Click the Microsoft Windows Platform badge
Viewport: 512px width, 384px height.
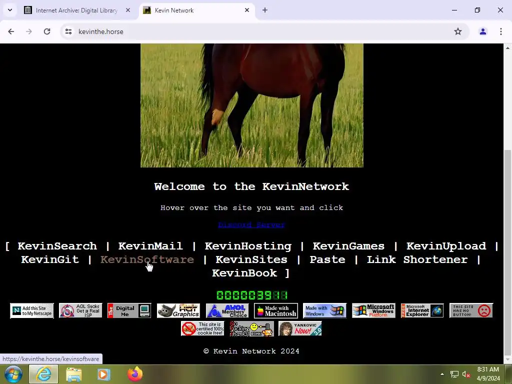point(373,310)
